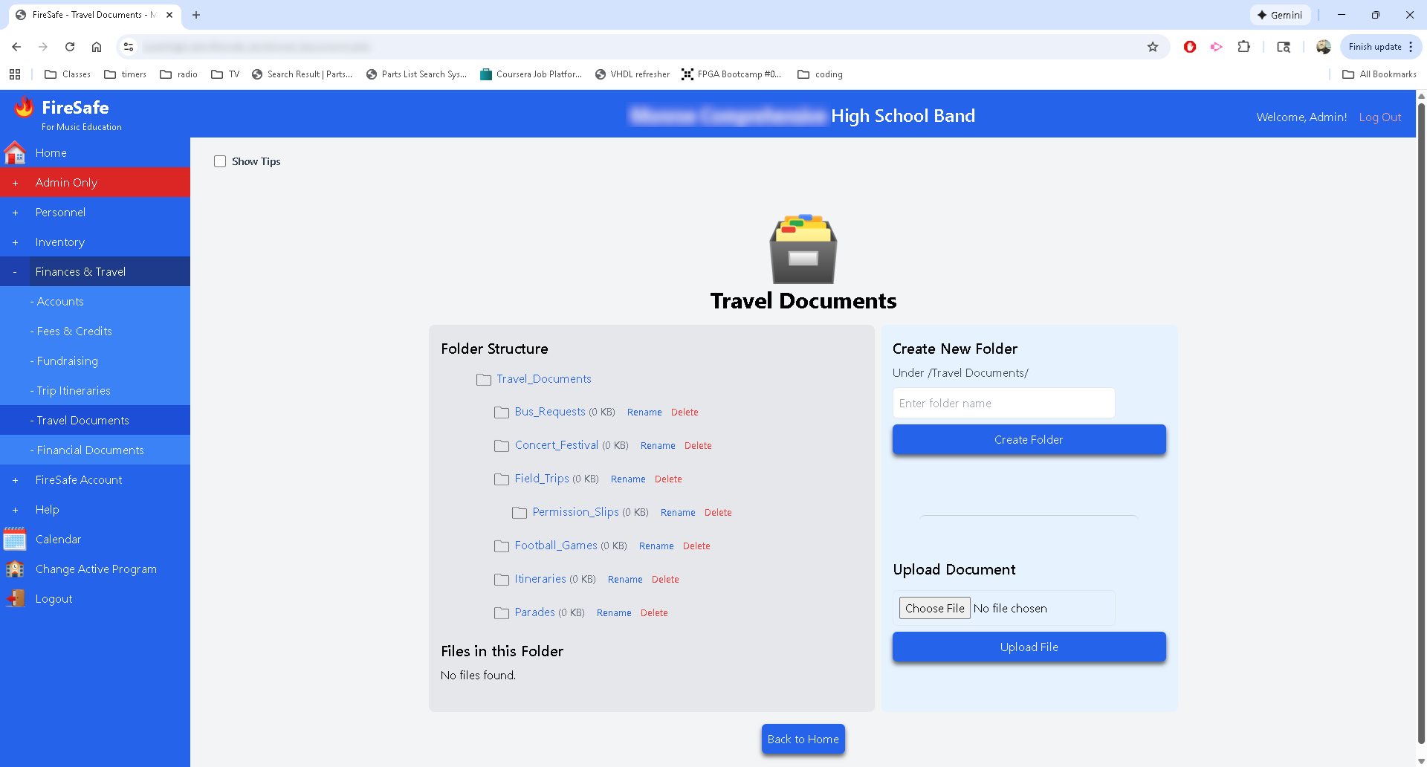1427x767 pixels.
Task: Click the FireSafe flame logo
Action: click(x=23, y=106)
